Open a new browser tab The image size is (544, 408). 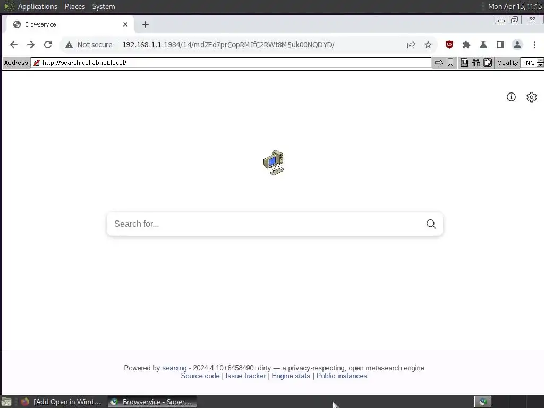tap(146, 24)
